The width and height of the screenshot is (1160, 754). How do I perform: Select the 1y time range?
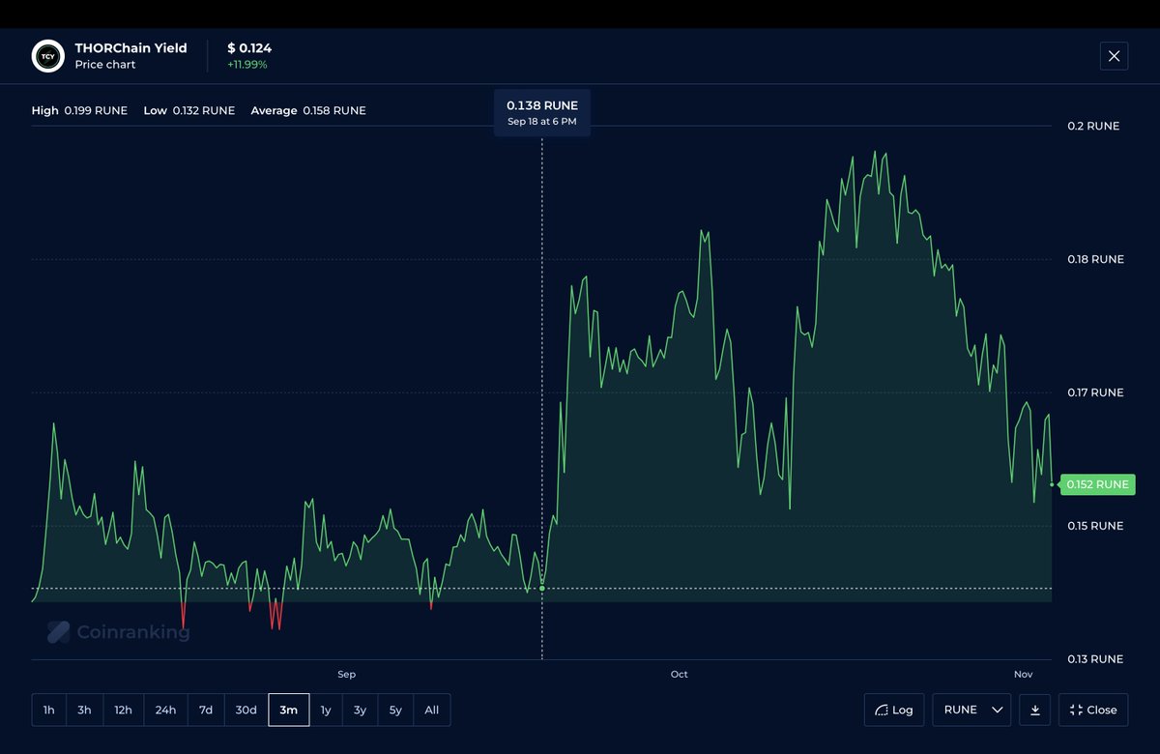(x=326, y=710)
